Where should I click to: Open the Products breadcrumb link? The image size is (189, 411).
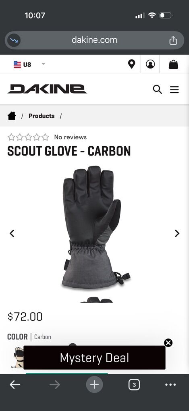42,116
